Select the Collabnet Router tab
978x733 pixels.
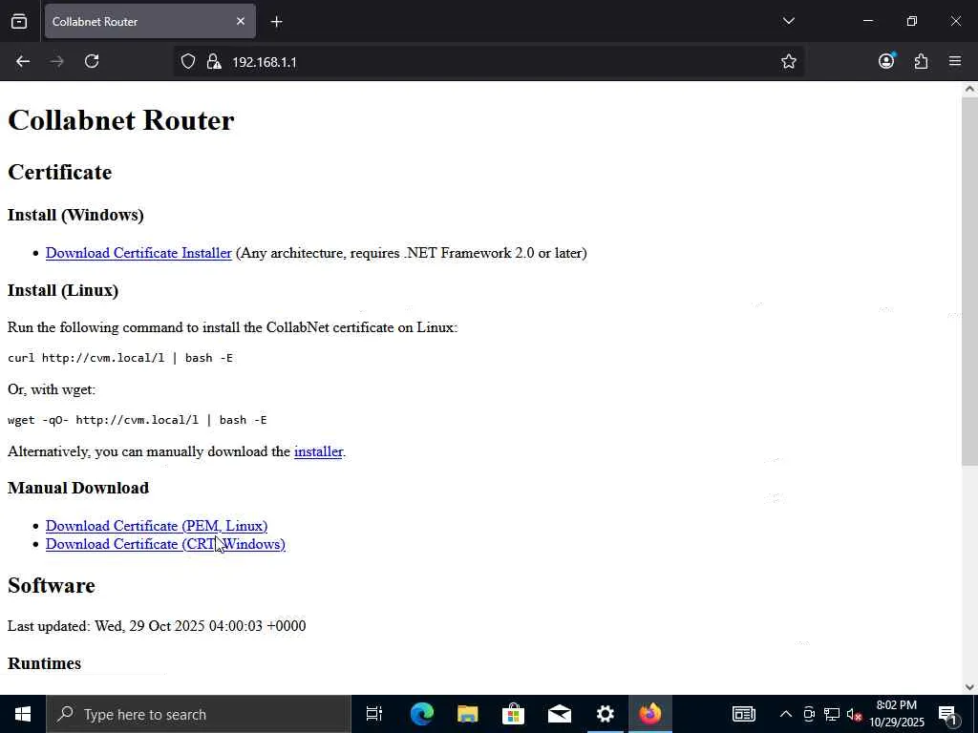tap(150, 21)
